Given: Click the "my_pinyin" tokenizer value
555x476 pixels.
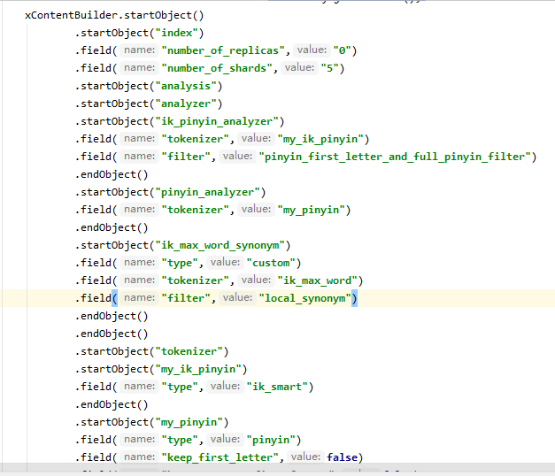Looking at the screenshot, I should [311, 210].
